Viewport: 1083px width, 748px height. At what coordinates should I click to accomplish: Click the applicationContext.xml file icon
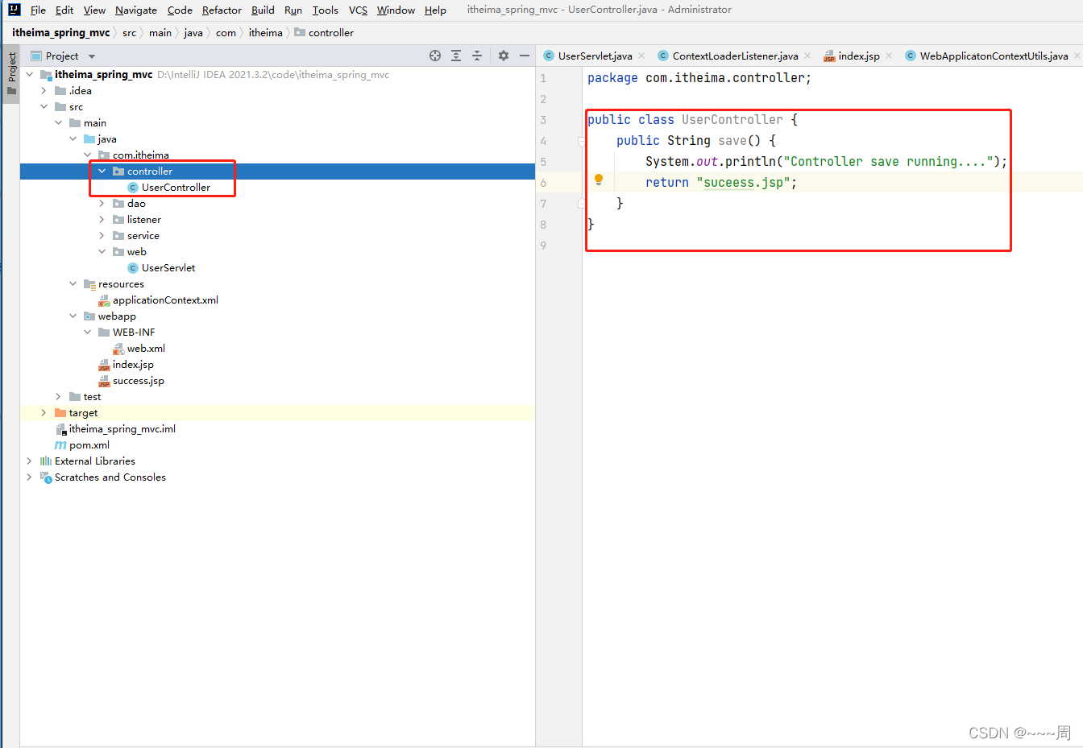[x=104, y=300]
